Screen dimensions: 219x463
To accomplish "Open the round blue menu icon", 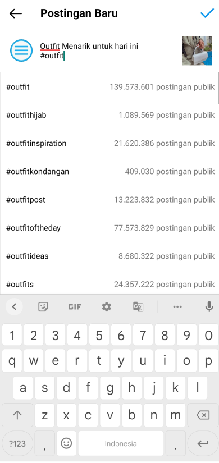I will pos(21,51).
